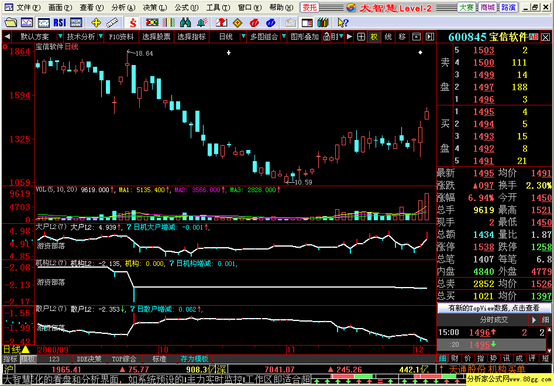This screenshot has width=554, height=386.
Task: Click the 选择股票 button
Action: 156,36
